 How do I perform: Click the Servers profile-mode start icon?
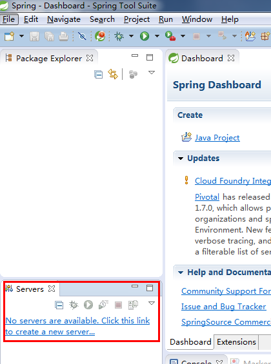click(103, 304)
